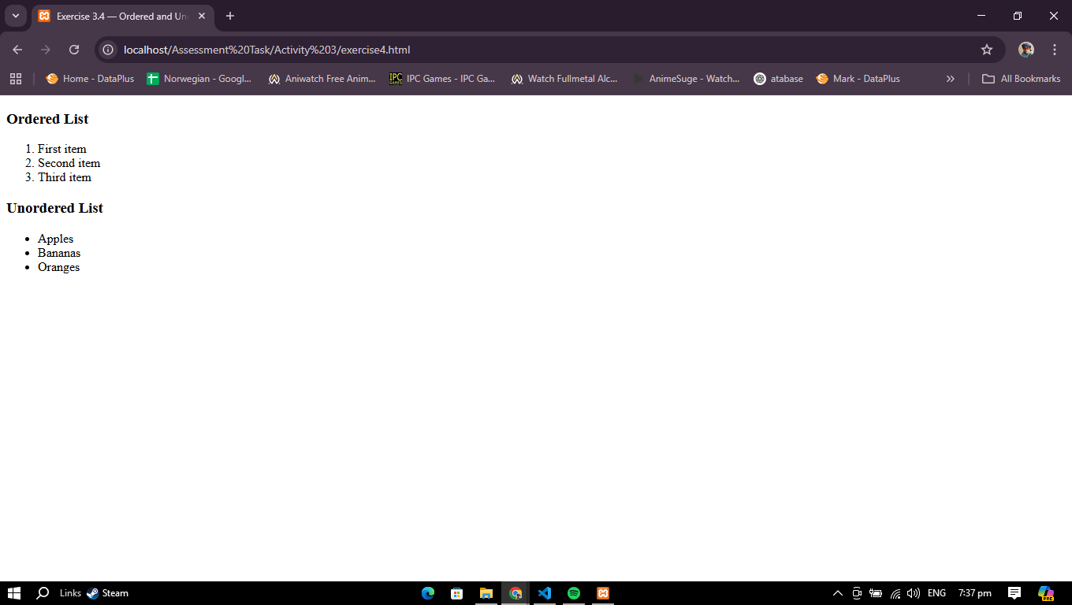Screen dimensions: 1072x605
Task: Reload the current page
Action: (74, 50)
